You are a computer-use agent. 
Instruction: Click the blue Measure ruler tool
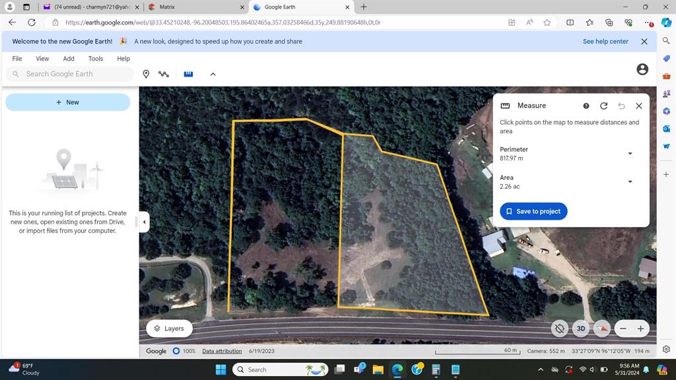click(x=188, y=74)
